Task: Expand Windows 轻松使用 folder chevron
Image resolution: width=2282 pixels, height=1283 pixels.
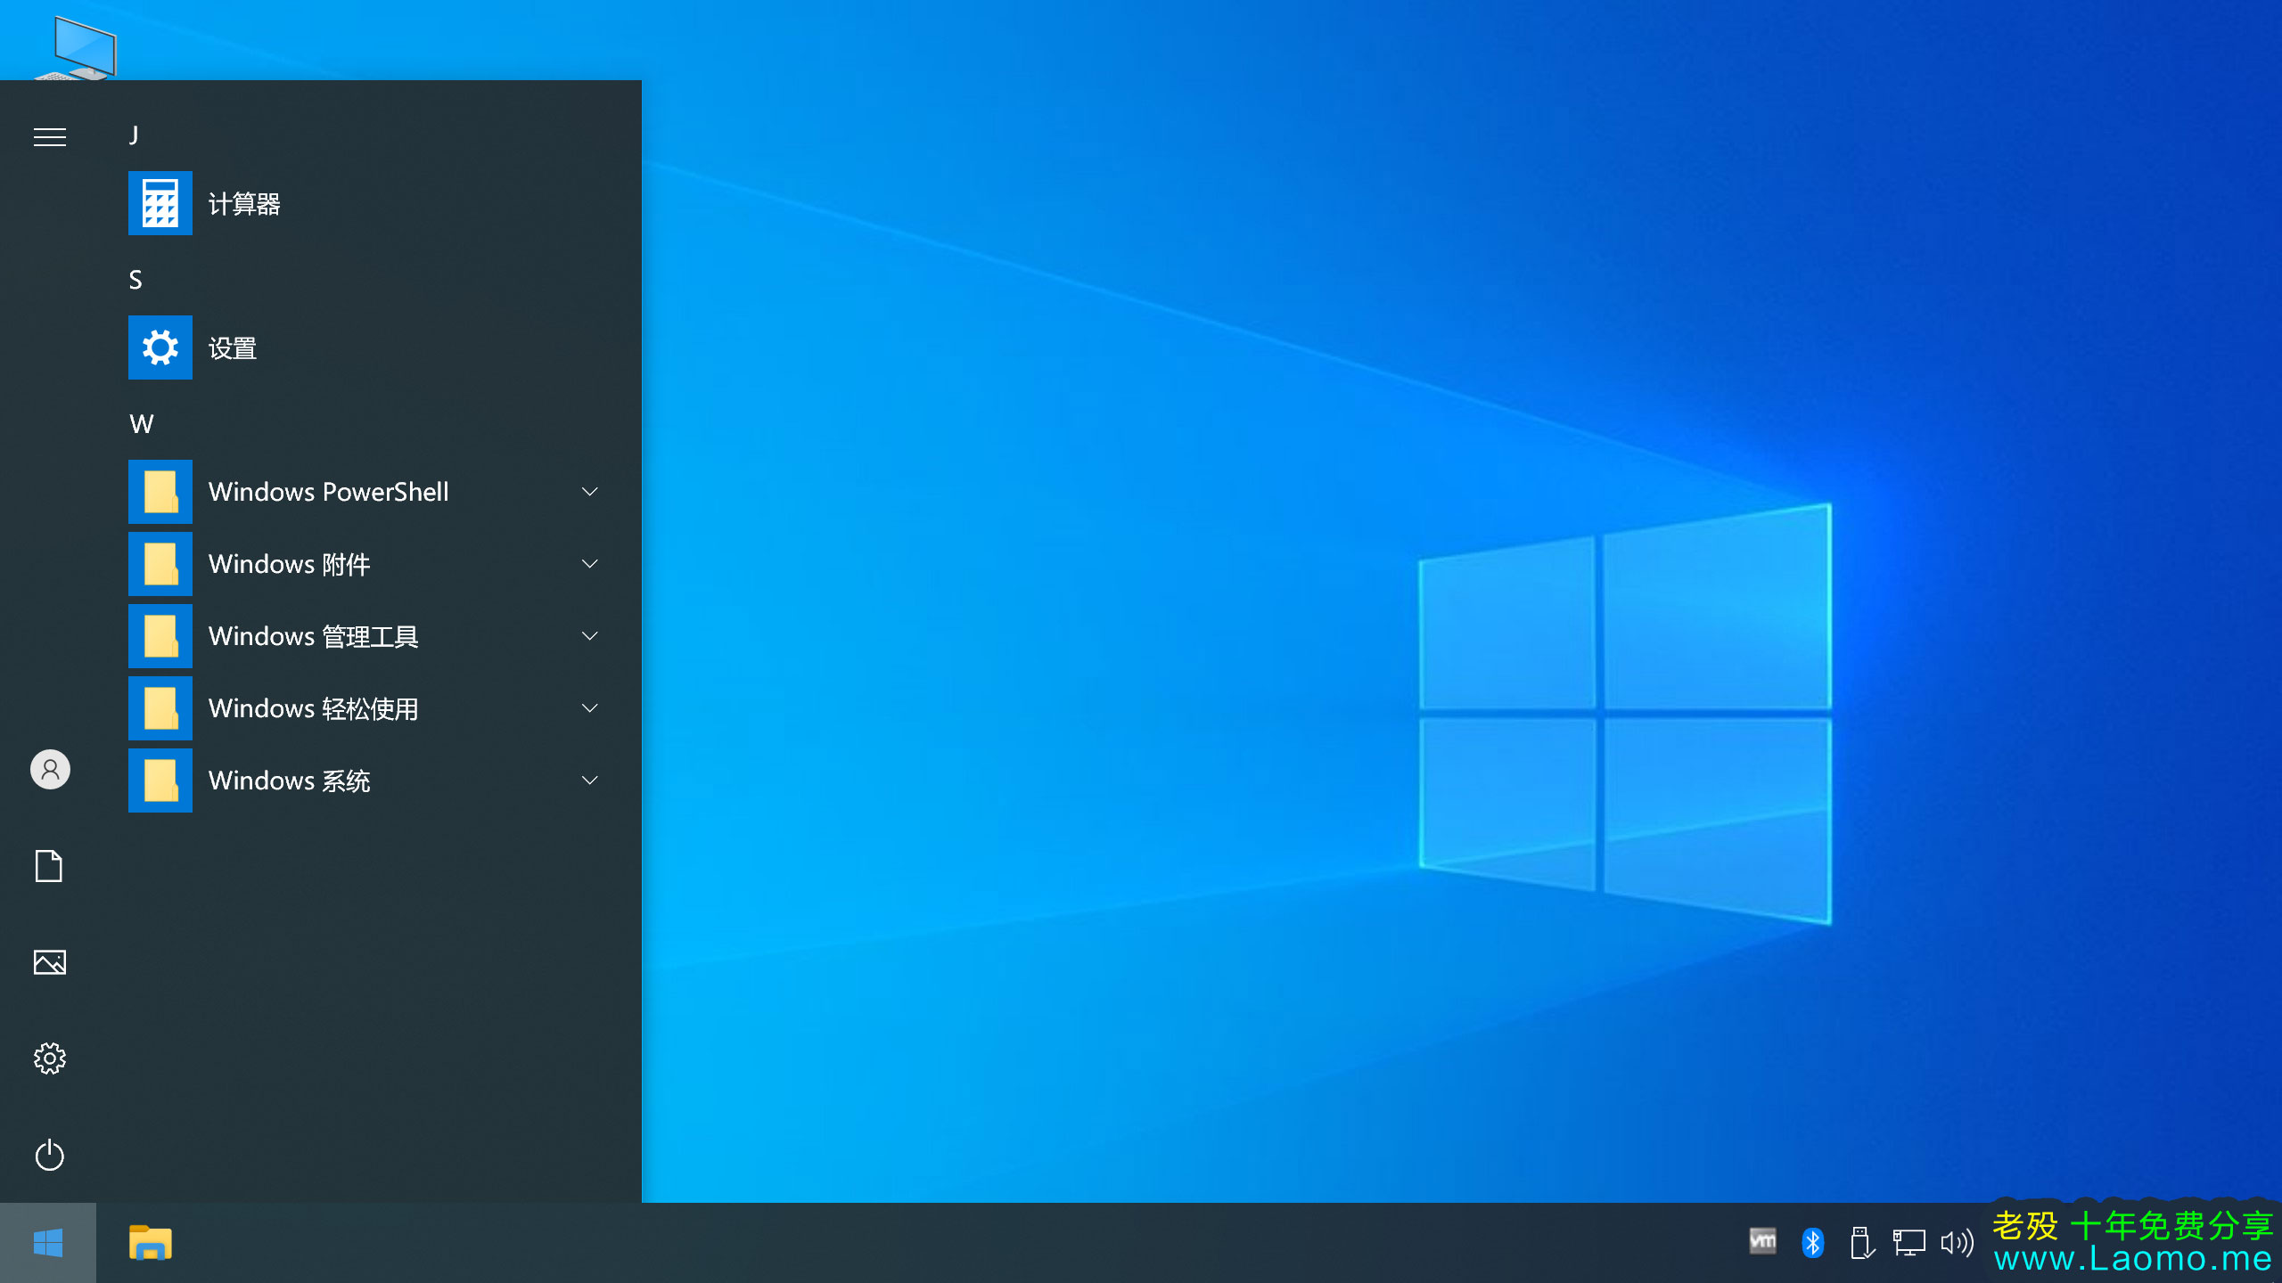Action: [x=590, y=708]
